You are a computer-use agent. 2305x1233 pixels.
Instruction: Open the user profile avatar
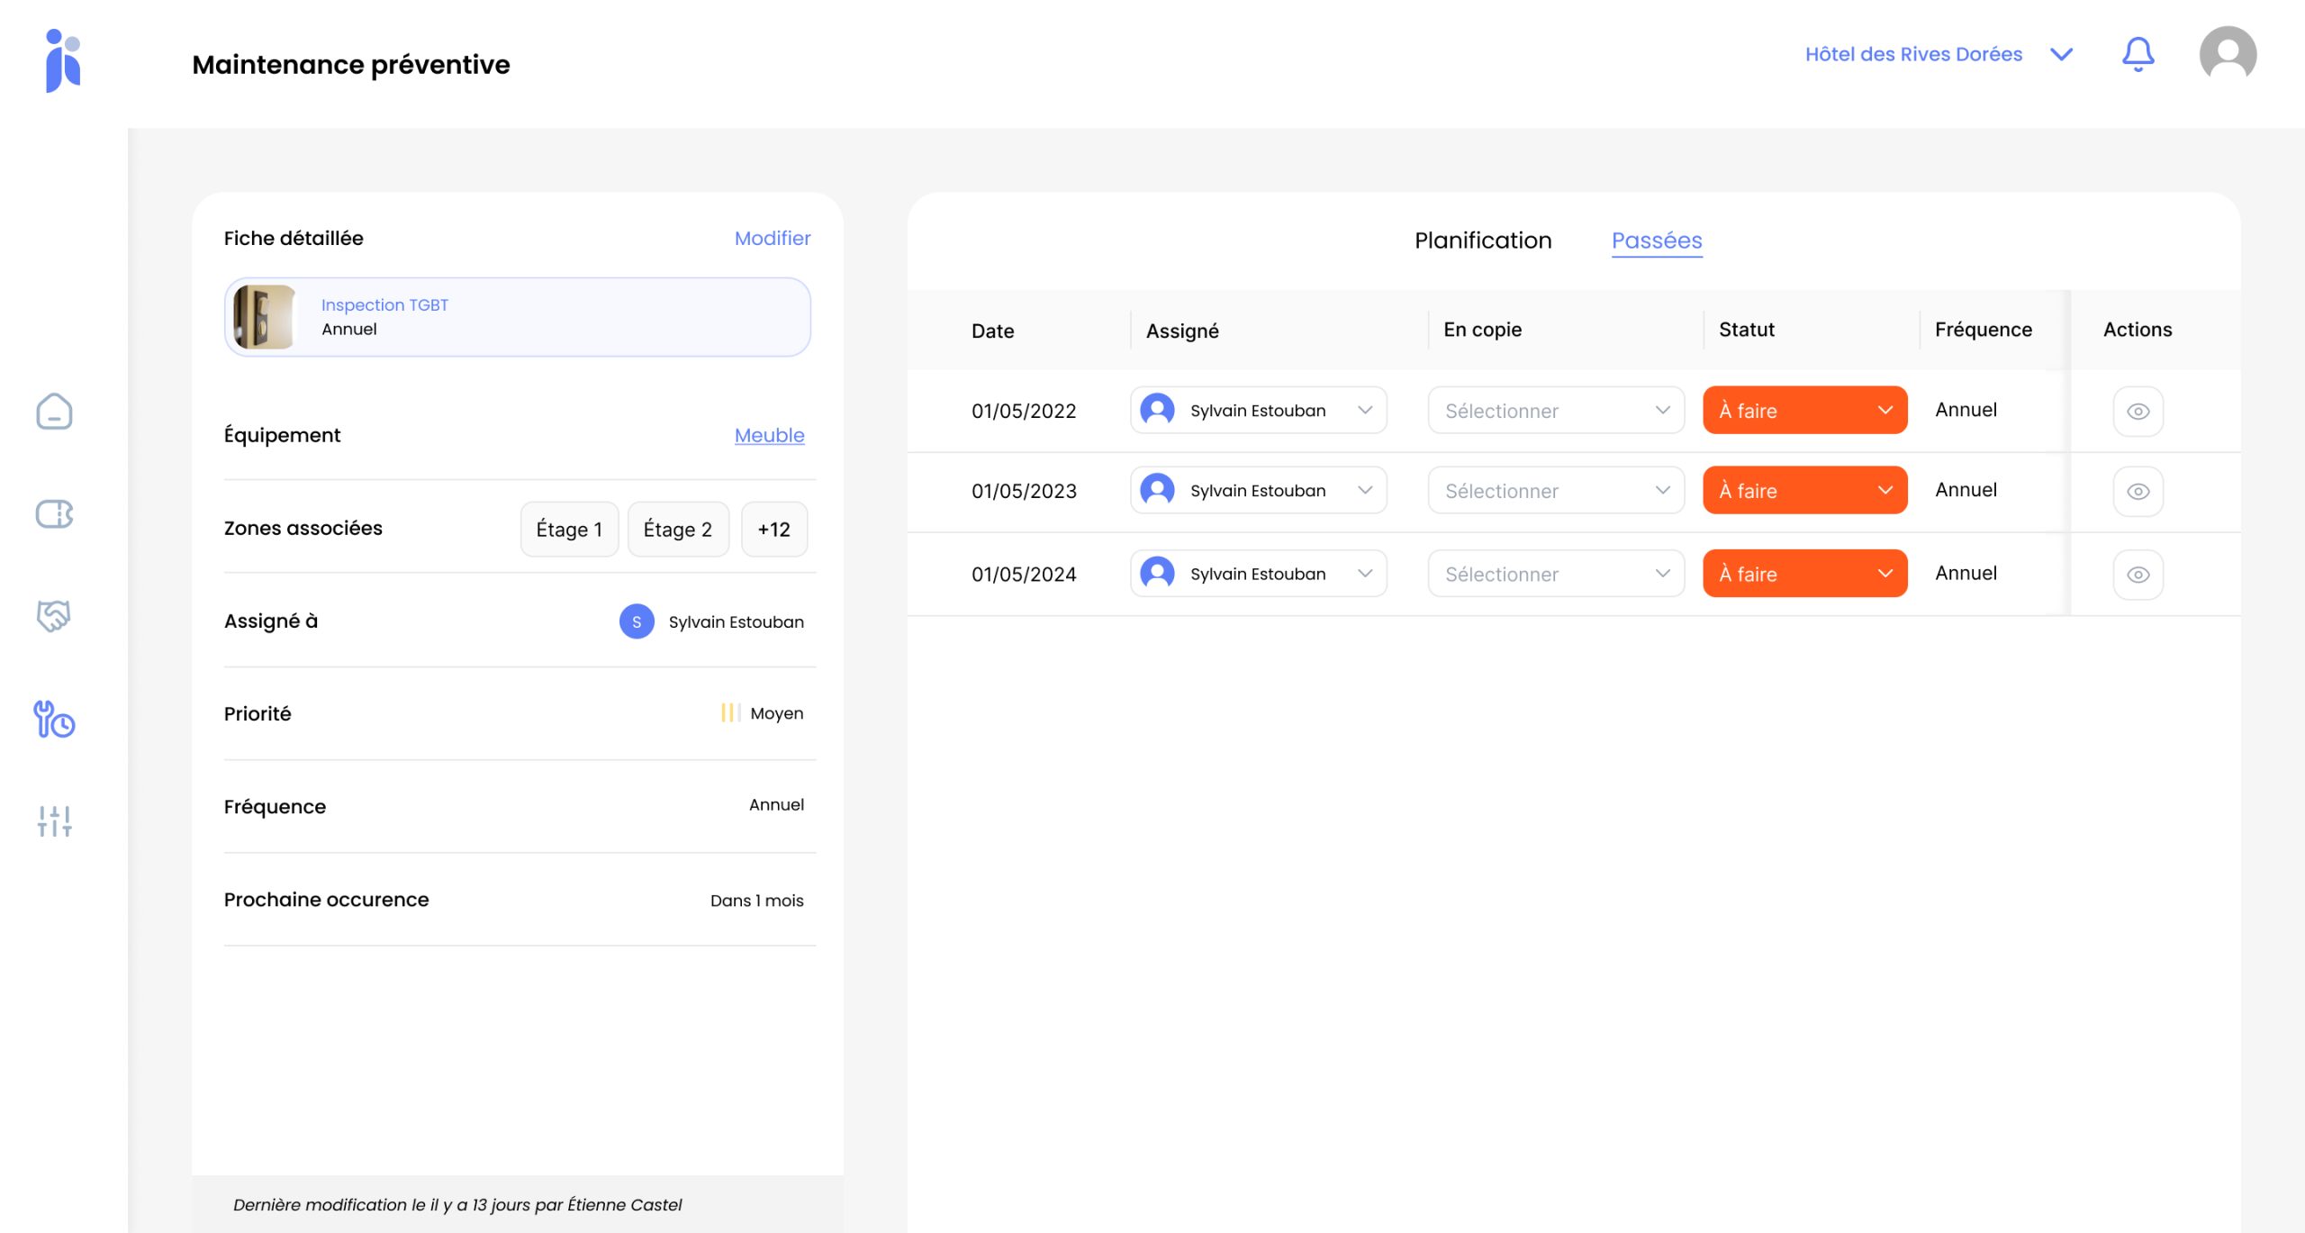pos(2228,55)
